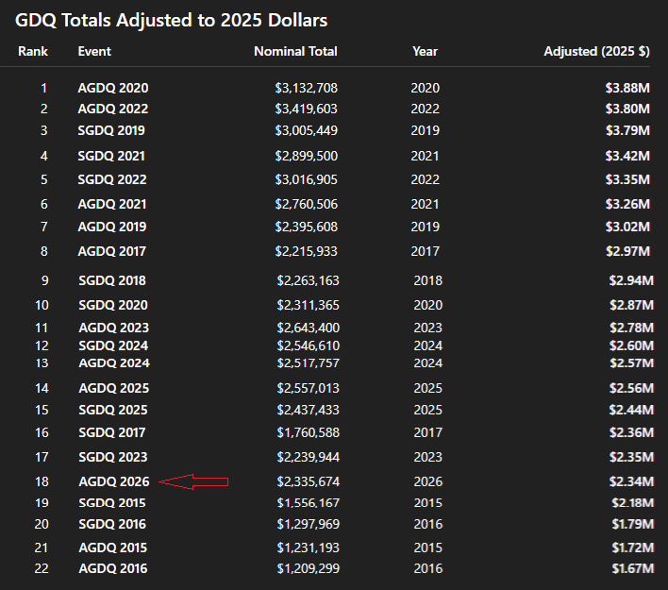Click nominal total $2,215,933

click(x=307, y=251)
